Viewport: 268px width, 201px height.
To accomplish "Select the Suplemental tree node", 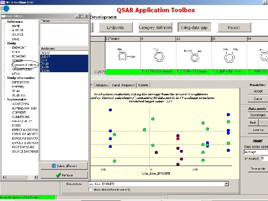I will coord(17,99).
